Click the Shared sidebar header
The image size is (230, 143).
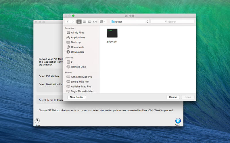click(68, 72)
